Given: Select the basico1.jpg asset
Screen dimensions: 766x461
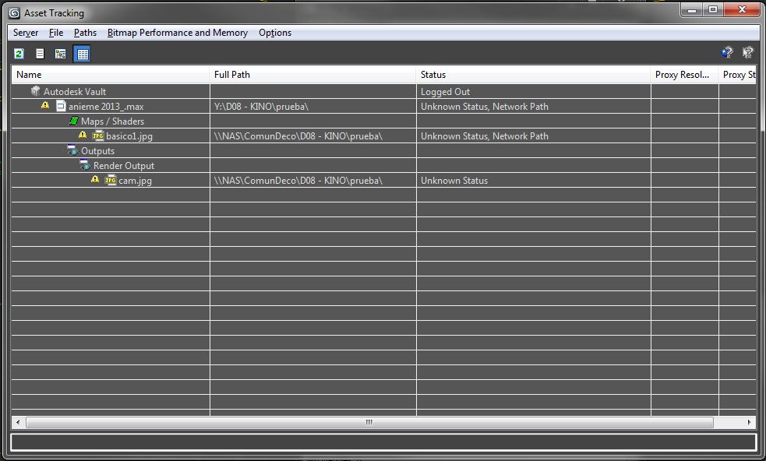Looking at the screenshot, I should 129,136.
